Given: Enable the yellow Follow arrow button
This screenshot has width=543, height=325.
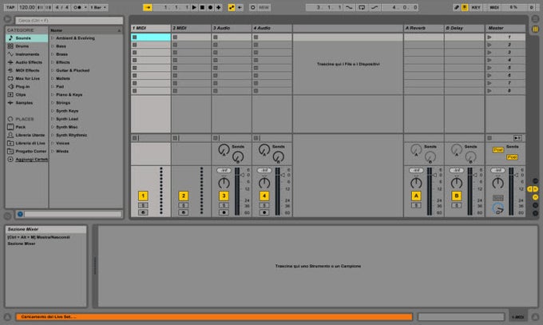Looking at the screenshot, I should (x=148, y=7).
